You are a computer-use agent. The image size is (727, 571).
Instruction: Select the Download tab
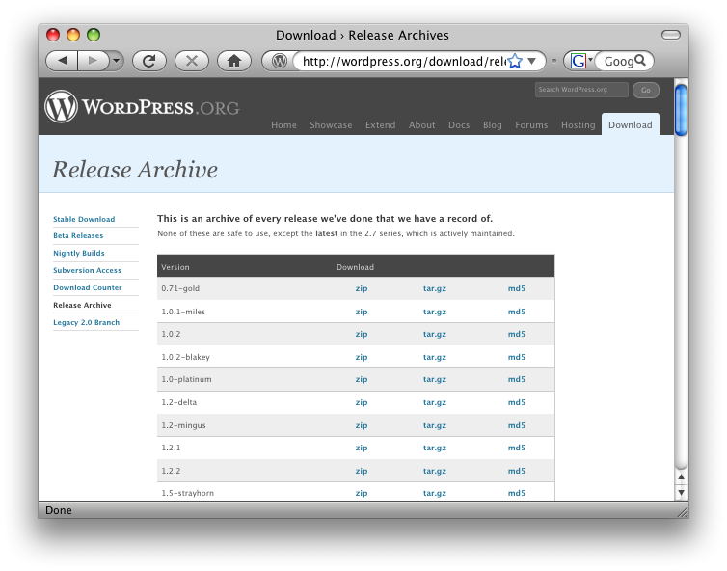pos(630,124)
